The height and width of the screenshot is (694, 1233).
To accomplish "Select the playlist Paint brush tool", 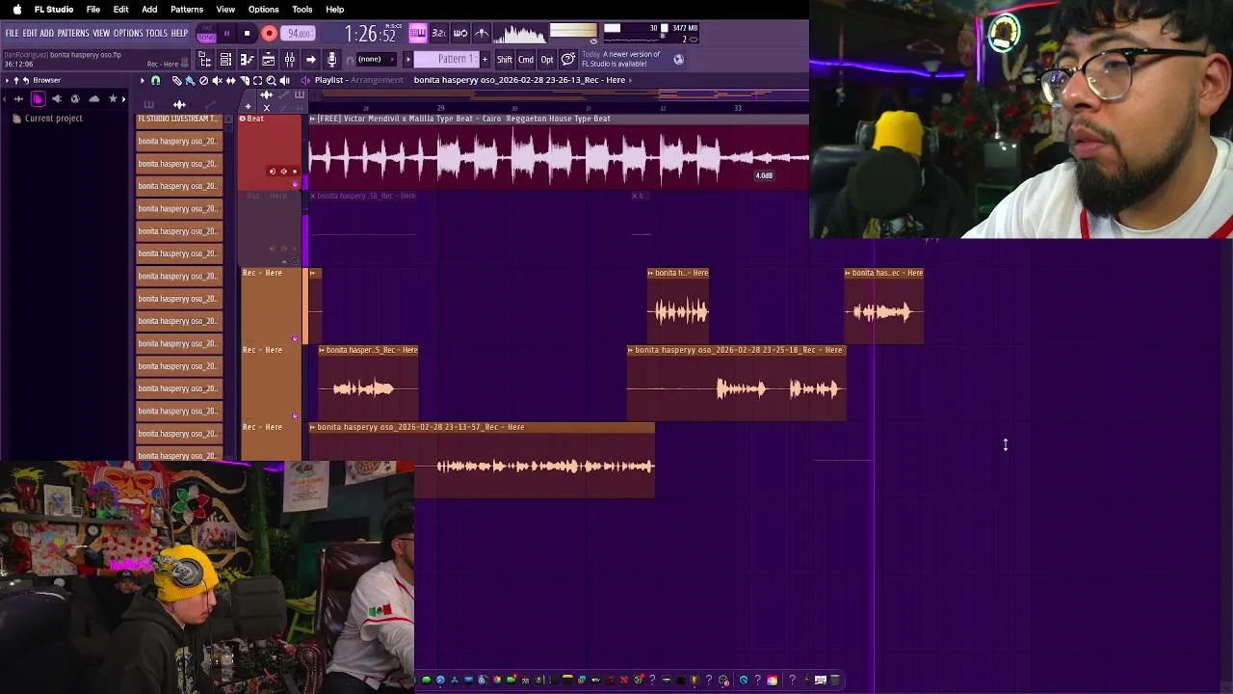I will point(190,80).
